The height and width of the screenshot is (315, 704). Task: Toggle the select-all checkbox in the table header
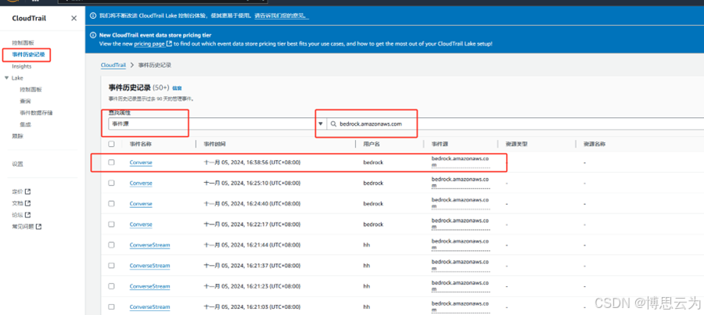(x=111, y=144)
